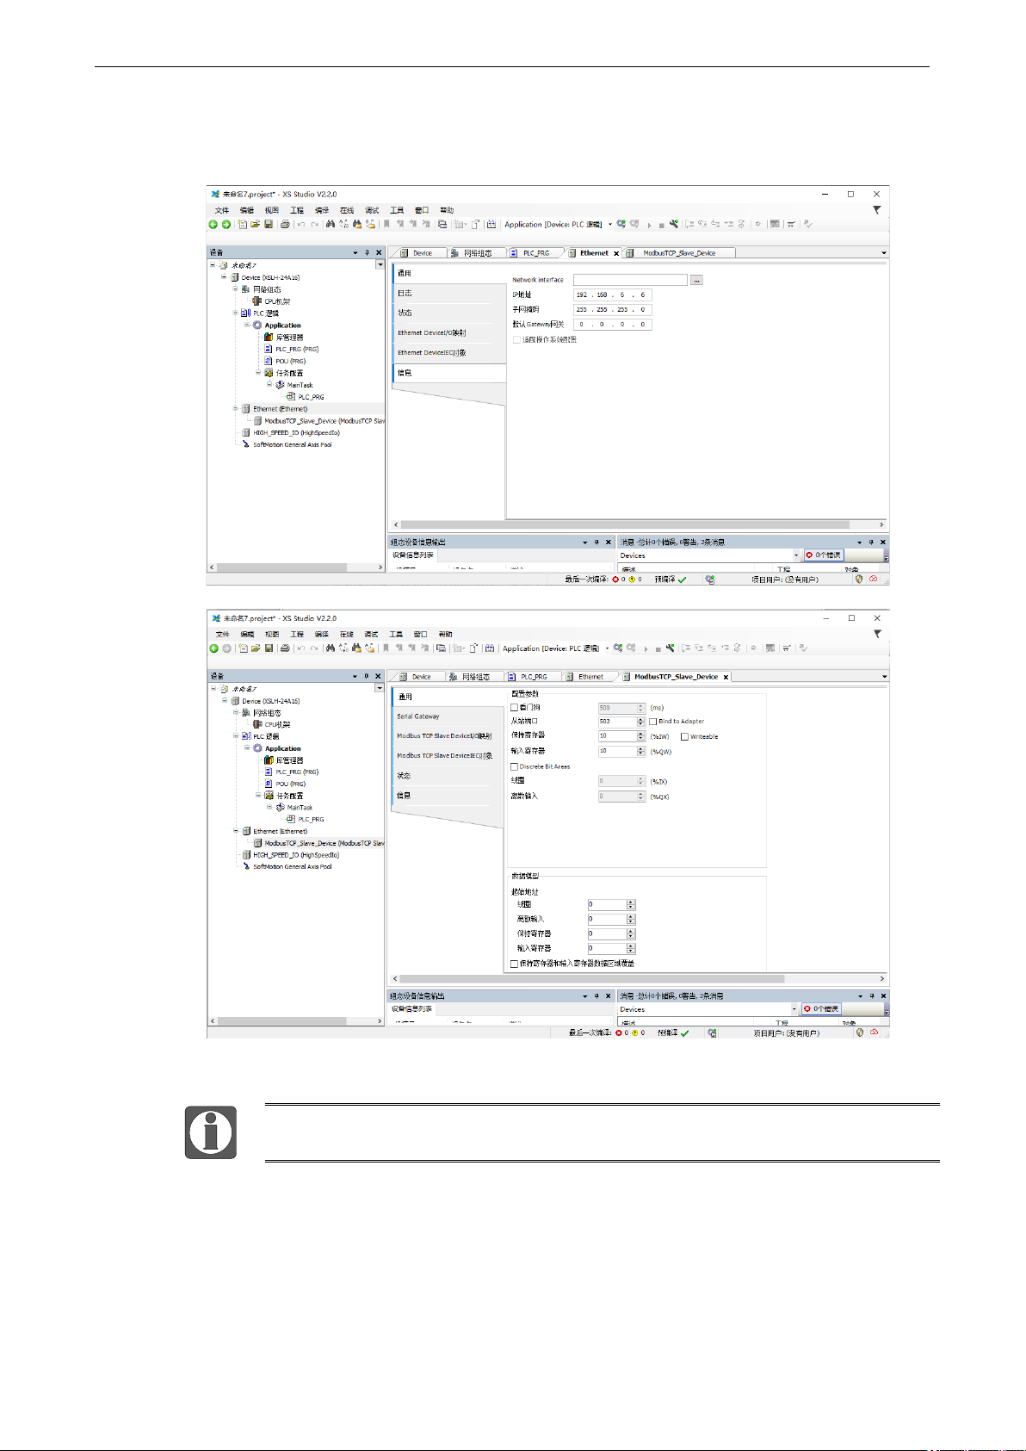Check the Writeable option
This screenshot has width=1026, height=1451.
pos(685,736)
